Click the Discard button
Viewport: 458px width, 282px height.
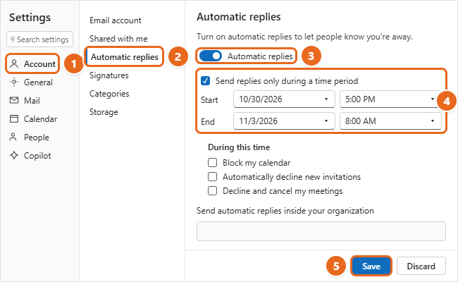click(x=421, y=266)
